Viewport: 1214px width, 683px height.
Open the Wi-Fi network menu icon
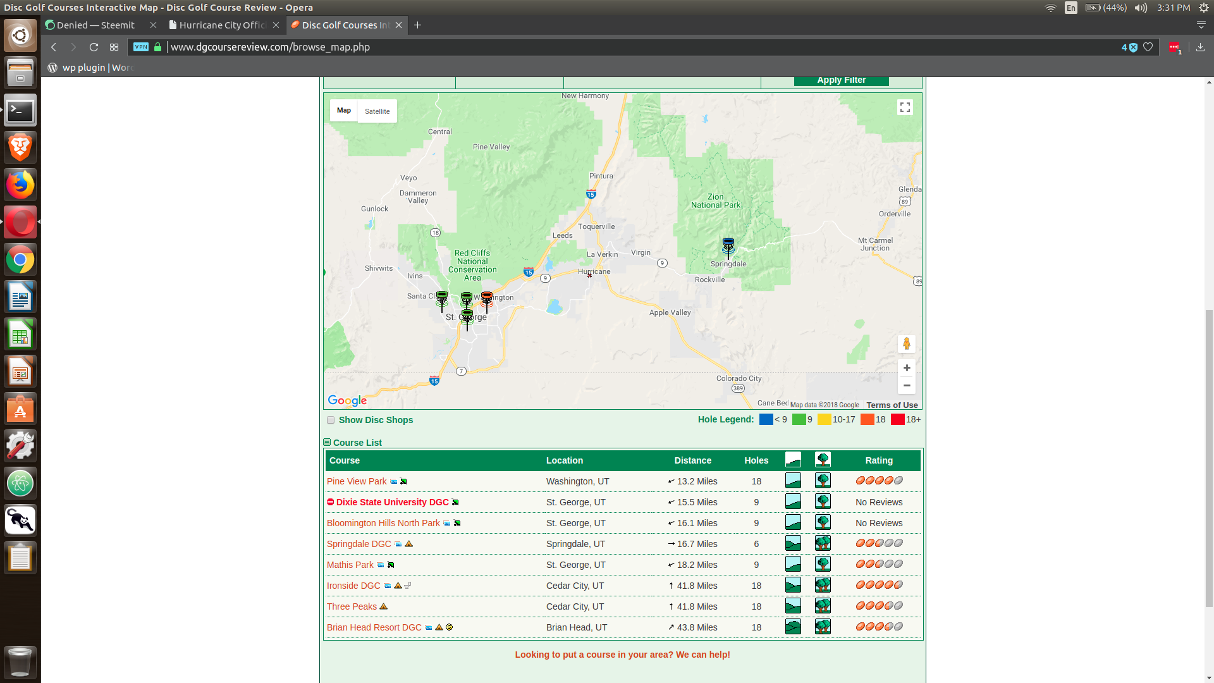(1051, 8)
